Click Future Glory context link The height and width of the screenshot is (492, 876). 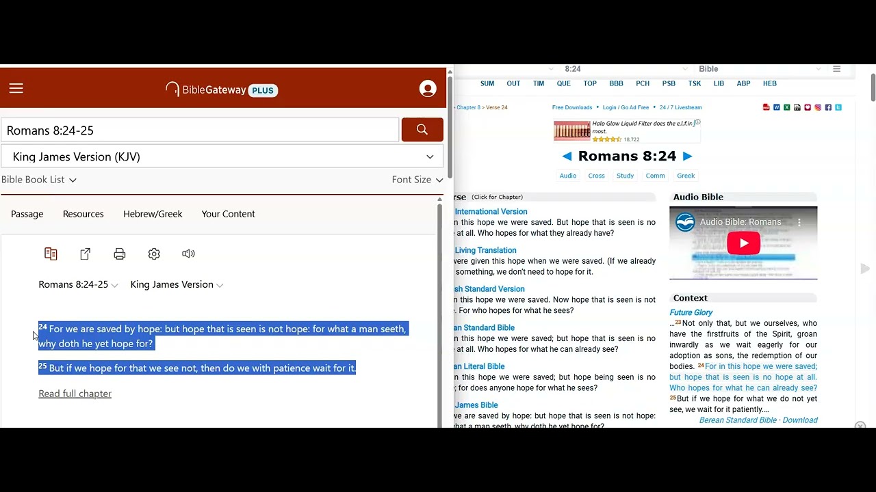point(691,312)
